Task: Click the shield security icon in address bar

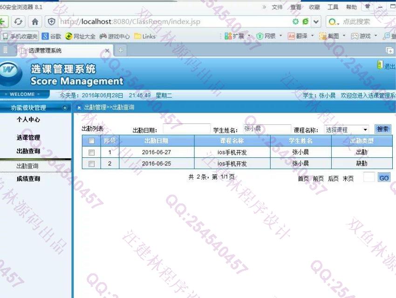Action: pos(52,22)
